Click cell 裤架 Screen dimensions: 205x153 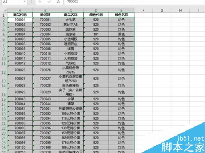[x=71, y=104]
